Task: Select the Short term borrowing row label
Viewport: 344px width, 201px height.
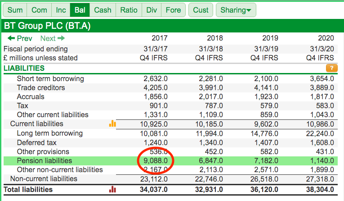Action: click(50, 79)
